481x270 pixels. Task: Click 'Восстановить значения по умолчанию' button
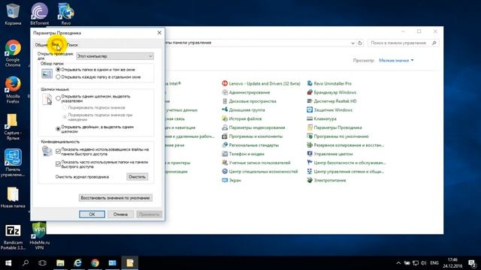[115, 198]
